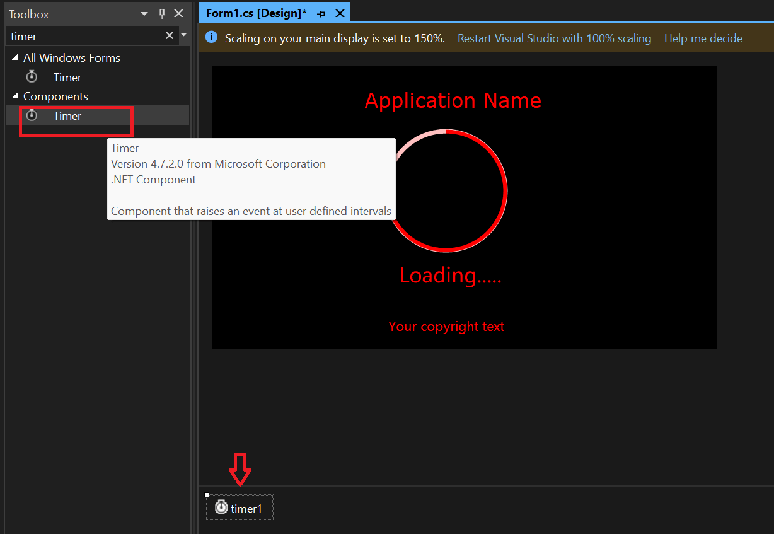Close the Toolbox panel
774x534 pixels.
[179, 13]
